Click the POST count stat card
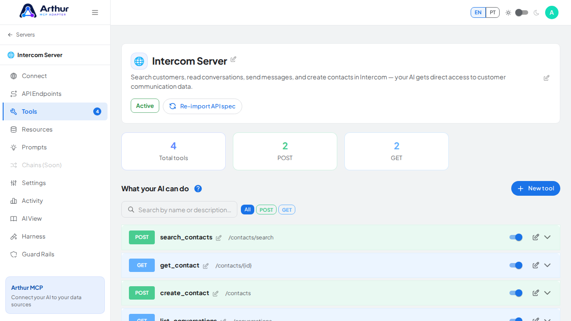The height and width of the screenshot is (321, 571). (285, 151)
